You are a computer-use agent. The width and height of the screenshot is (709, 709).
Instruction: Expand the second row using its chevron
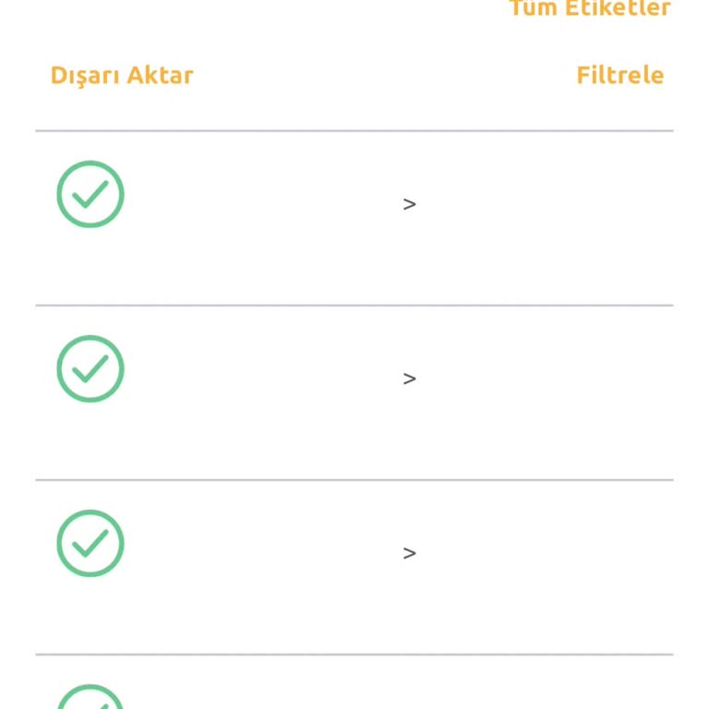410,379
